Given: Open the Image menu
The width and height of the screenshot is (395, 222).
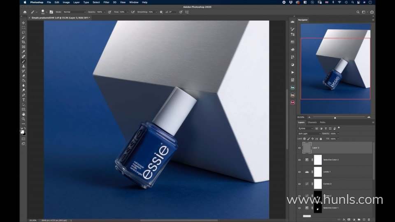Looking at the screenshot, I should pos(66,2).
